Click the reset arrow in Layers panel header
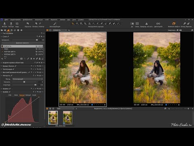Viewport: 194px width, 146px height. [42, 36]
